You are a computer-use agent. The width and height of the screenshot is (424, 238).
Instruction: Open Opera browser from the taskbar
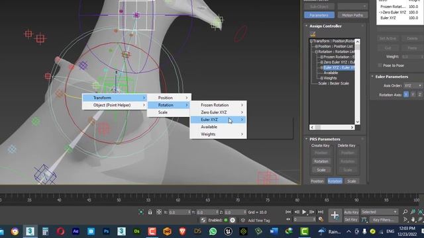pos(60,231)
